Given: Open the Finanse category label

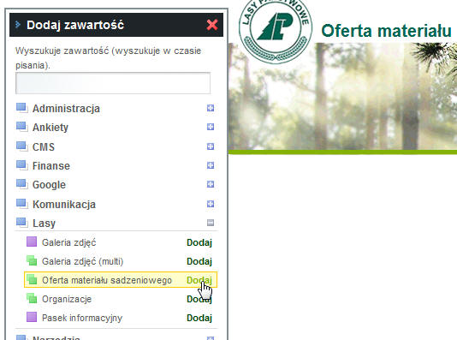Looking at the screenshot, I should click(51, 166).
